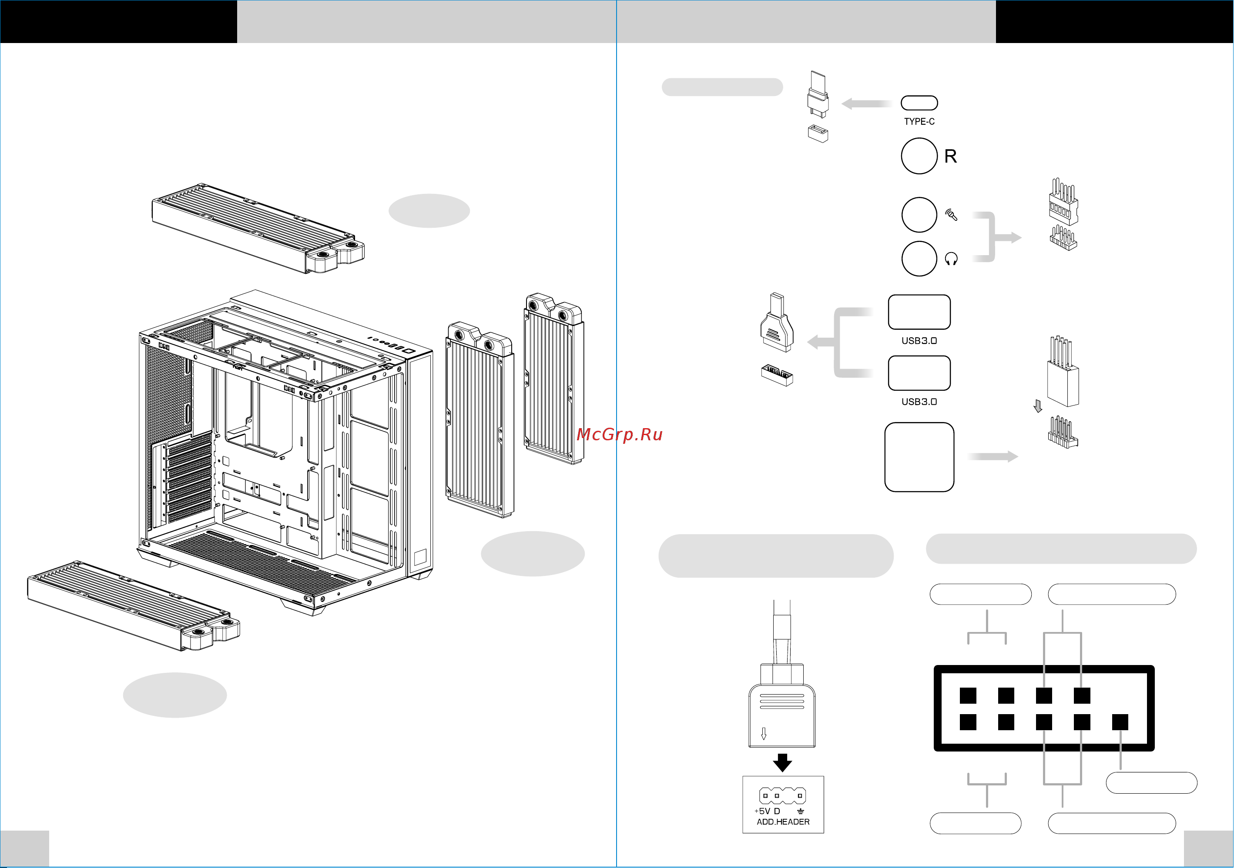
Task: Select the large rounded square power button
Action: click(x=919, y=457)
